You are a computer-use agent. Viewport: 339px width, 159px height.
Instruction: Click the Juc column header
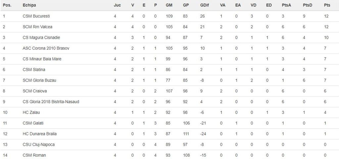coord(117,5)
